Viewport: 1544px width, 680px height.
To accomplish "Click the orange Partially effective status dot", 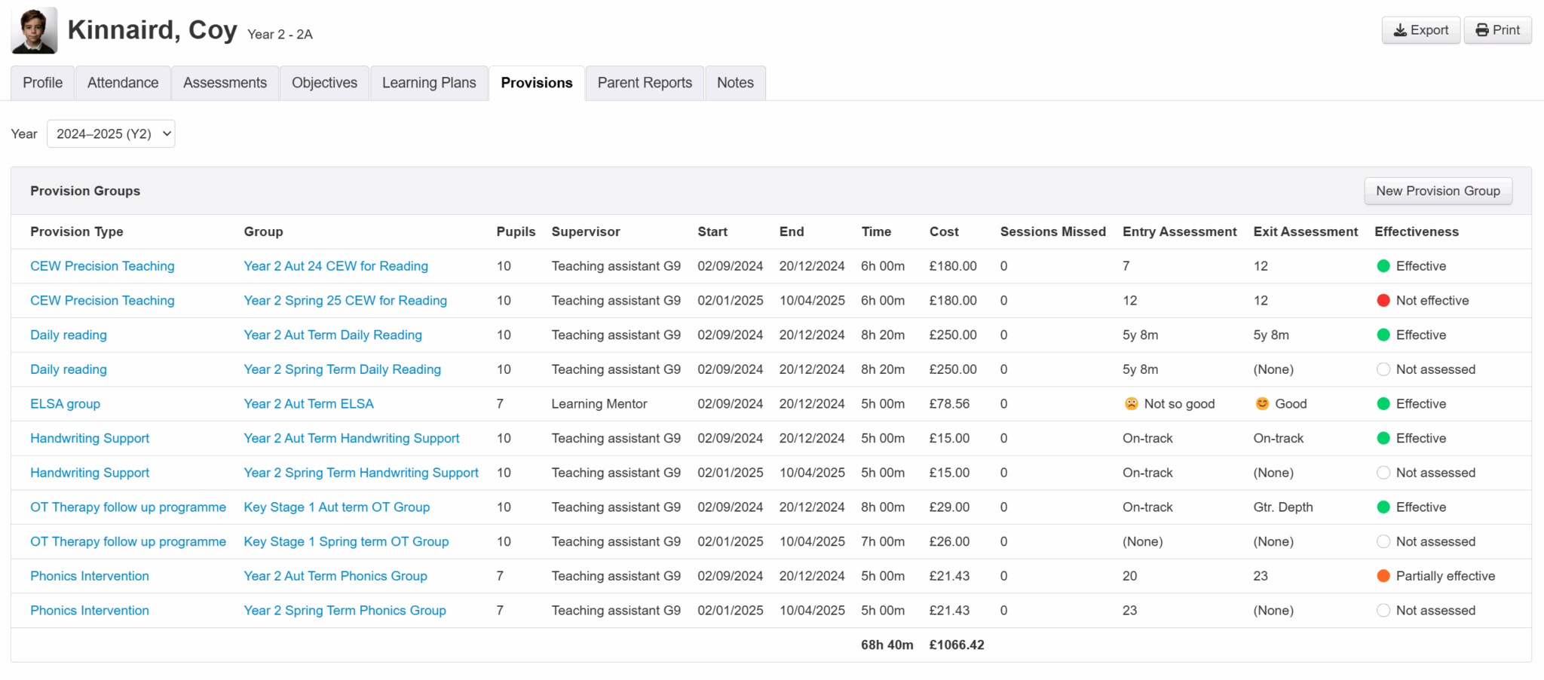I will pyautogui.click(x=1383, y=576).
